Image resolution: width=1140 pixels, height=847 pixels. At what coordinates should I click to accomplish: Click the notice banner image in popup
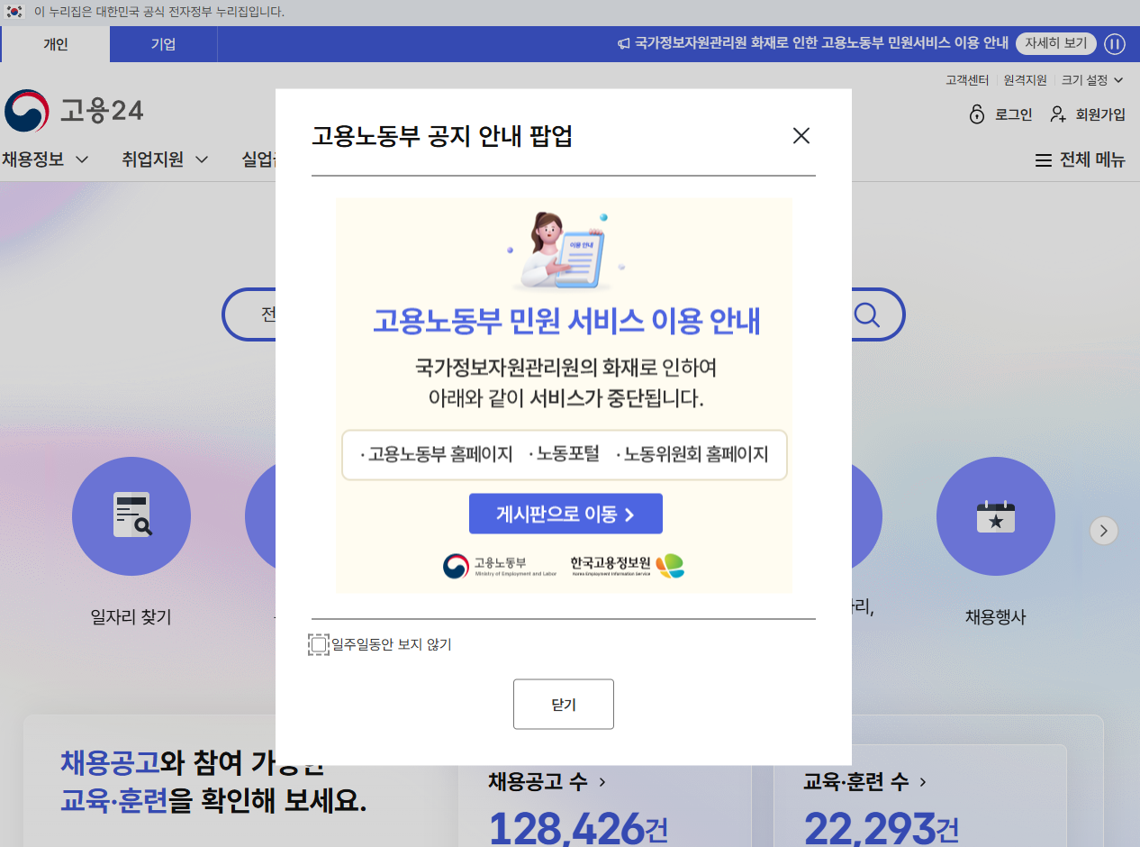click(x=564, y=396)
